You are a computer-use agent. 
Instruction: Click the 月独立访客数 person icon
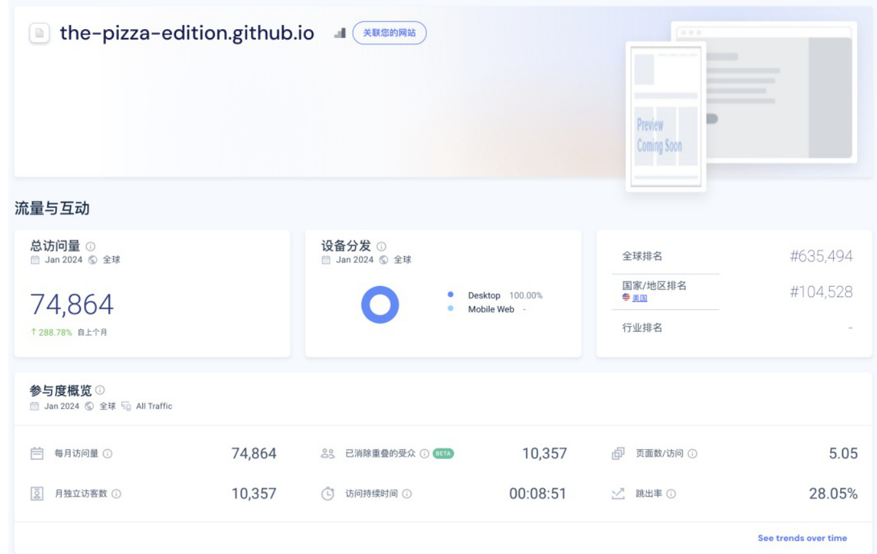(37, 493)
